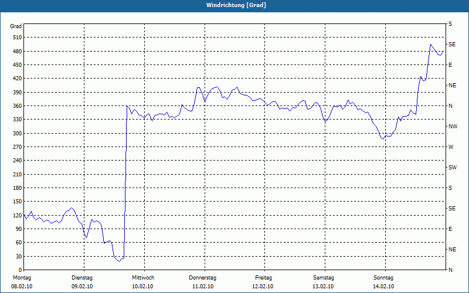The width and height of the screenshot is (469, 293).
Task: Click the 270 value on the Grad axis
Action: [x=17, y=147]
